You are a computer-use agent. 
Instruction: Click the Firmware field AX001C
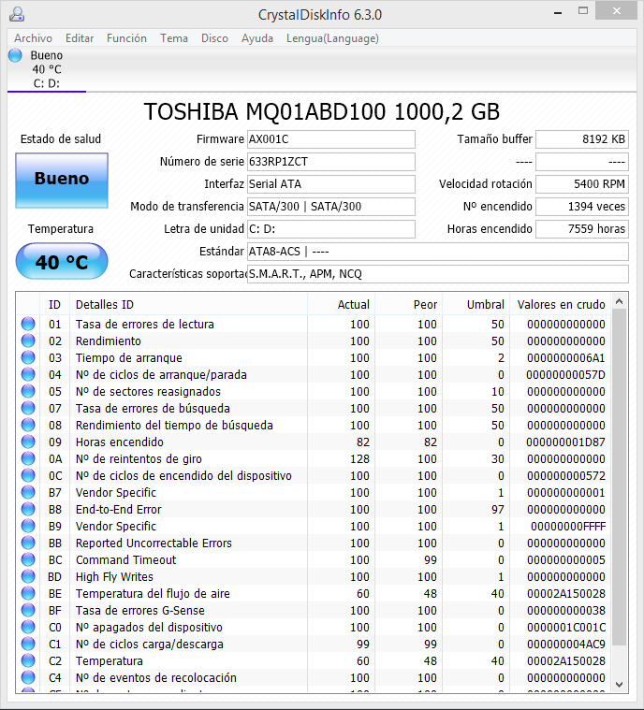[330, 139]
